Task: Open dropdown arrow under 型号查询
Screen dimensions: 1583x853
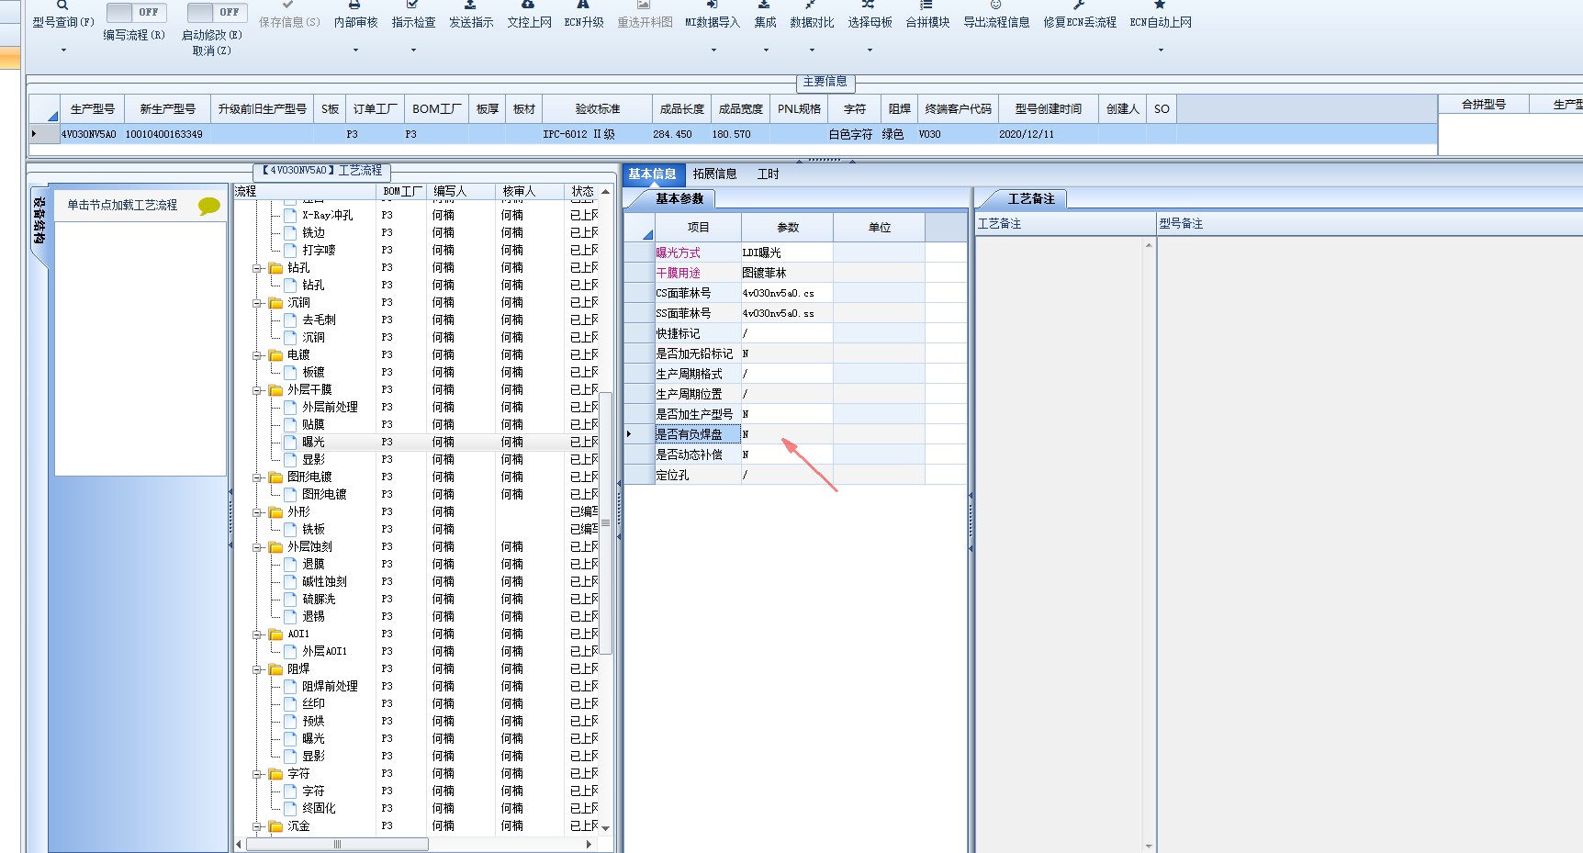Action: (63, 51)
